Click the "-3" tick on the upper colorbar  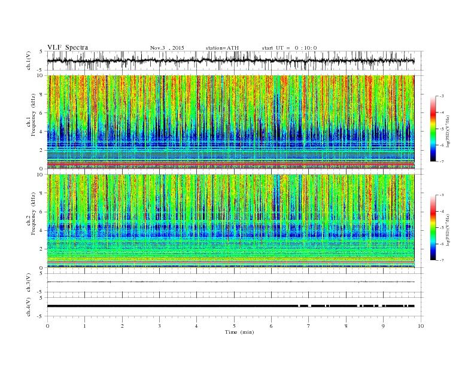click(442, 96)
